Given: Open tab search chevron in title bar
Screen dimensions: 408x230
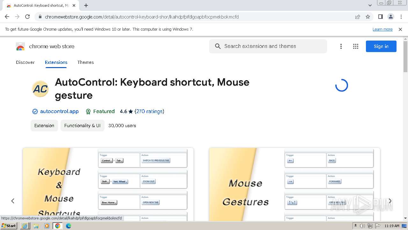Looking at the screenshot, I should tap(370, 5).
